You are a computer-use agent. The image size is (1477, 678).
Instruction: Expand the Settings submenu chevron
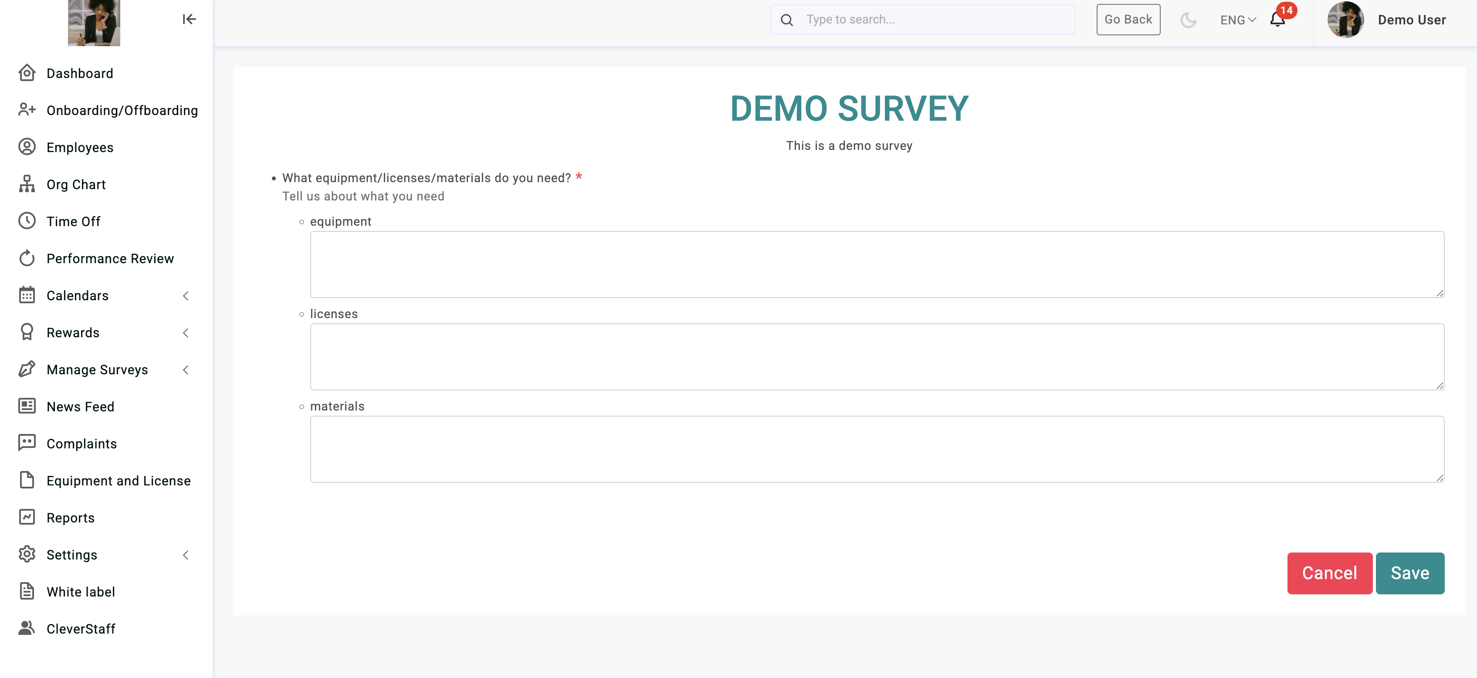pyautogui.click(x=186, y=555)
